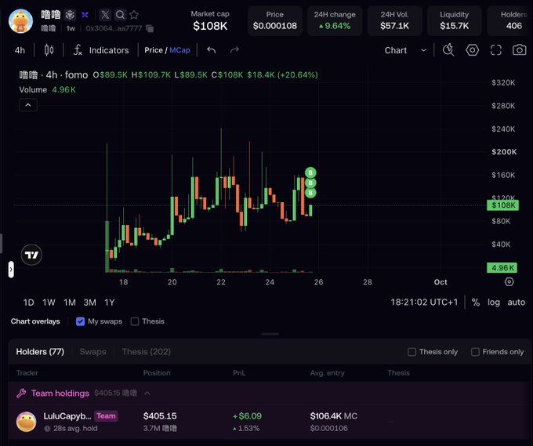Viewport: 533px width, 446px height.
Task: Click the 24H change 9.64% stat card
Action: pyautogui.click(x=335, y=20)
